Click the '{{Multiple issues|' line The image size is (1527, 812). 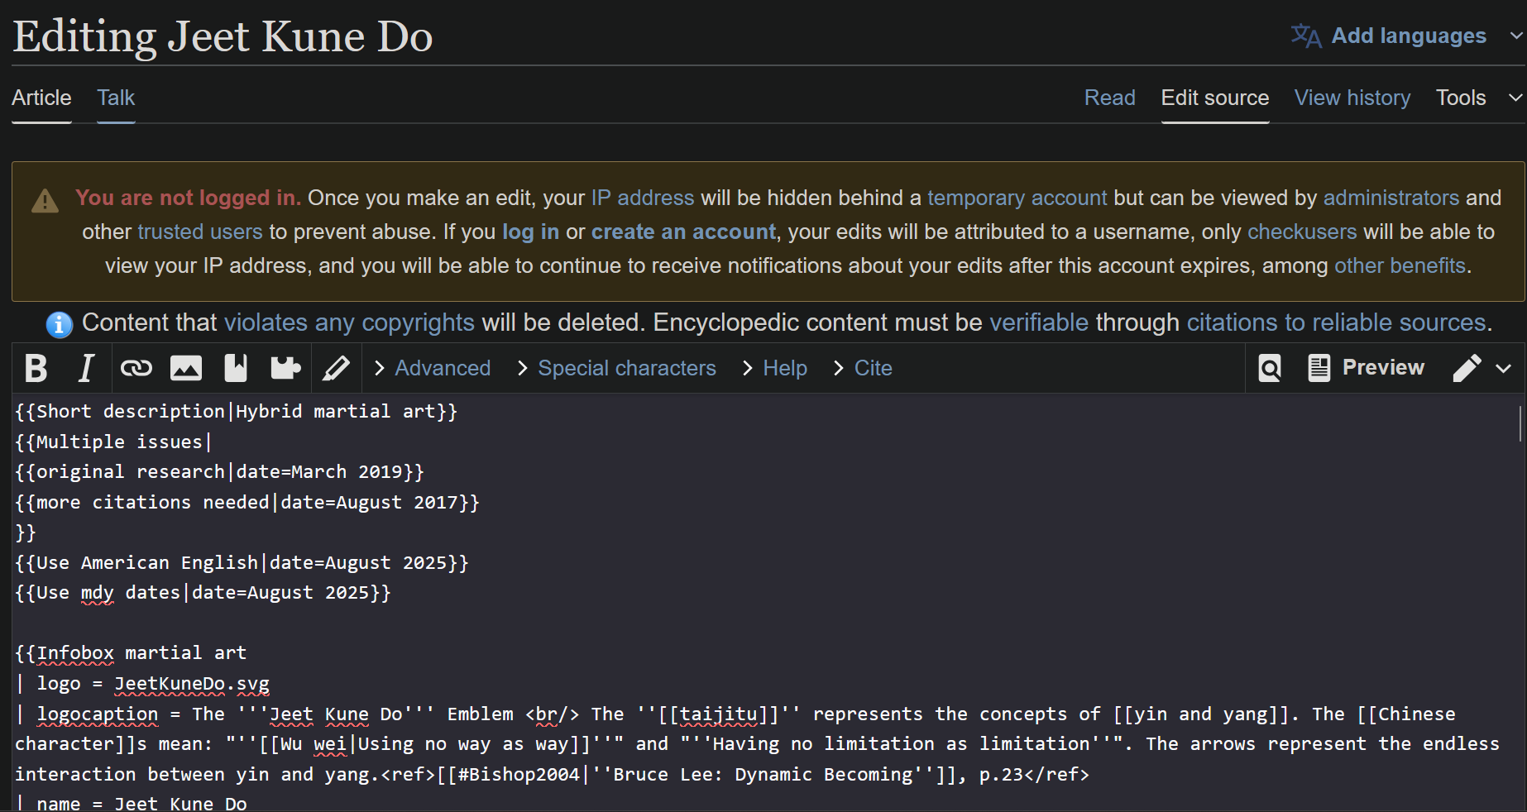click(114, 442)
